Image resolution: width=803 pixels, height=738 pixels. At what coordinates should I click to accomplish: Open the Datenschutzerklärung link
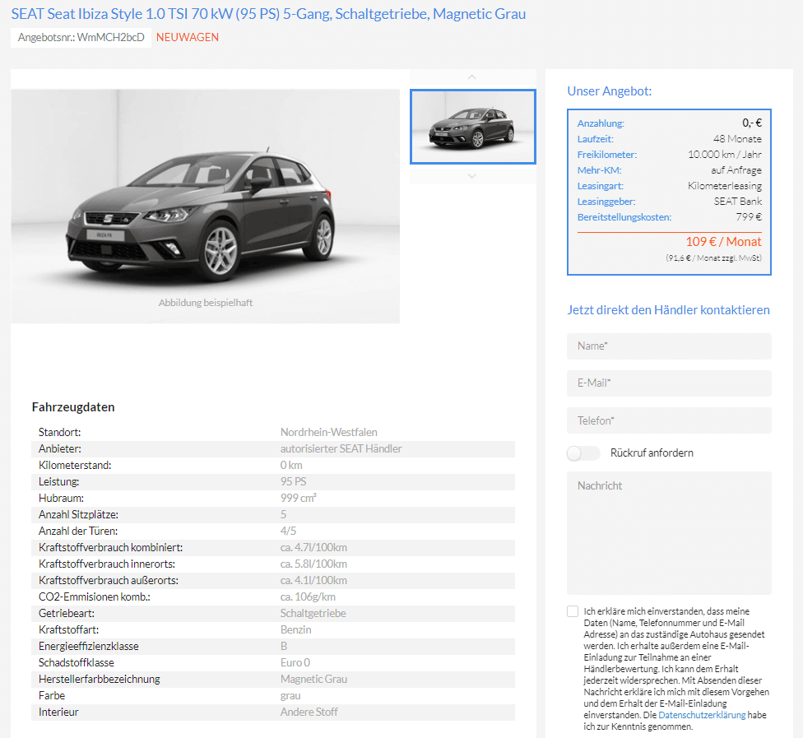click(x=702, y=715)
